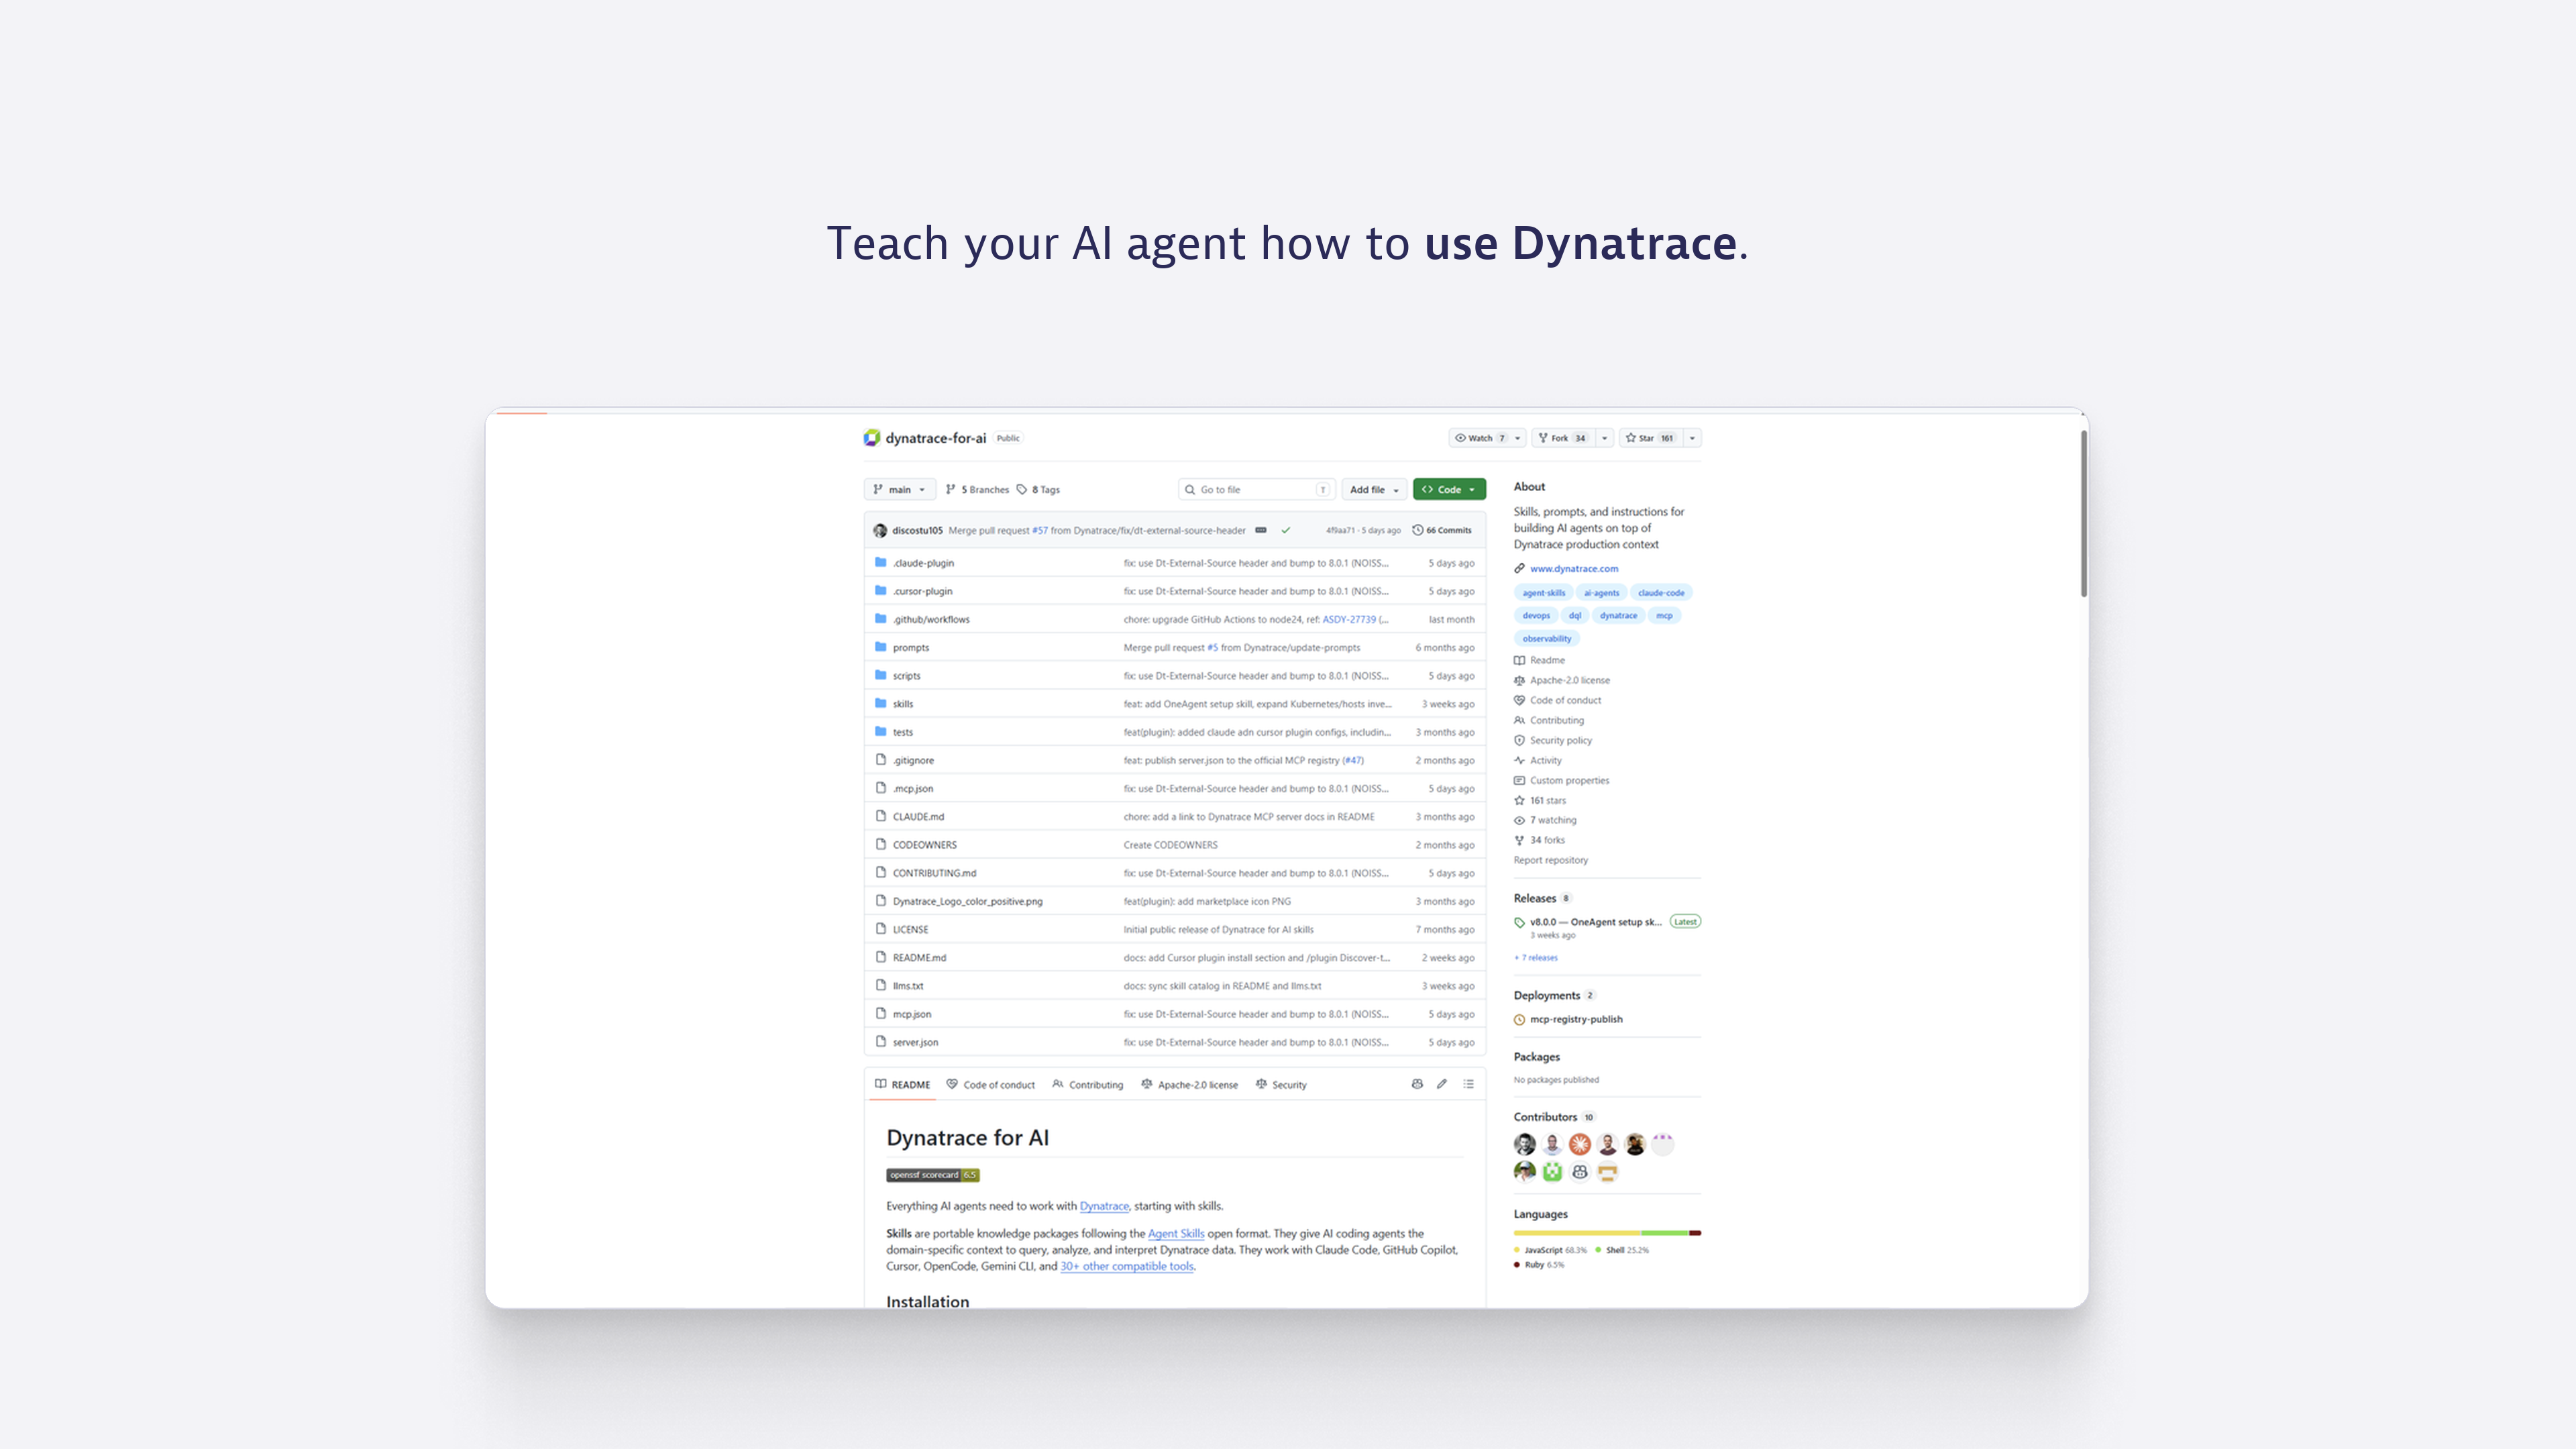This screenshot has height=1449, width=2576.
Task: Open the 66 Commits history link
Action: (1441, 530)
